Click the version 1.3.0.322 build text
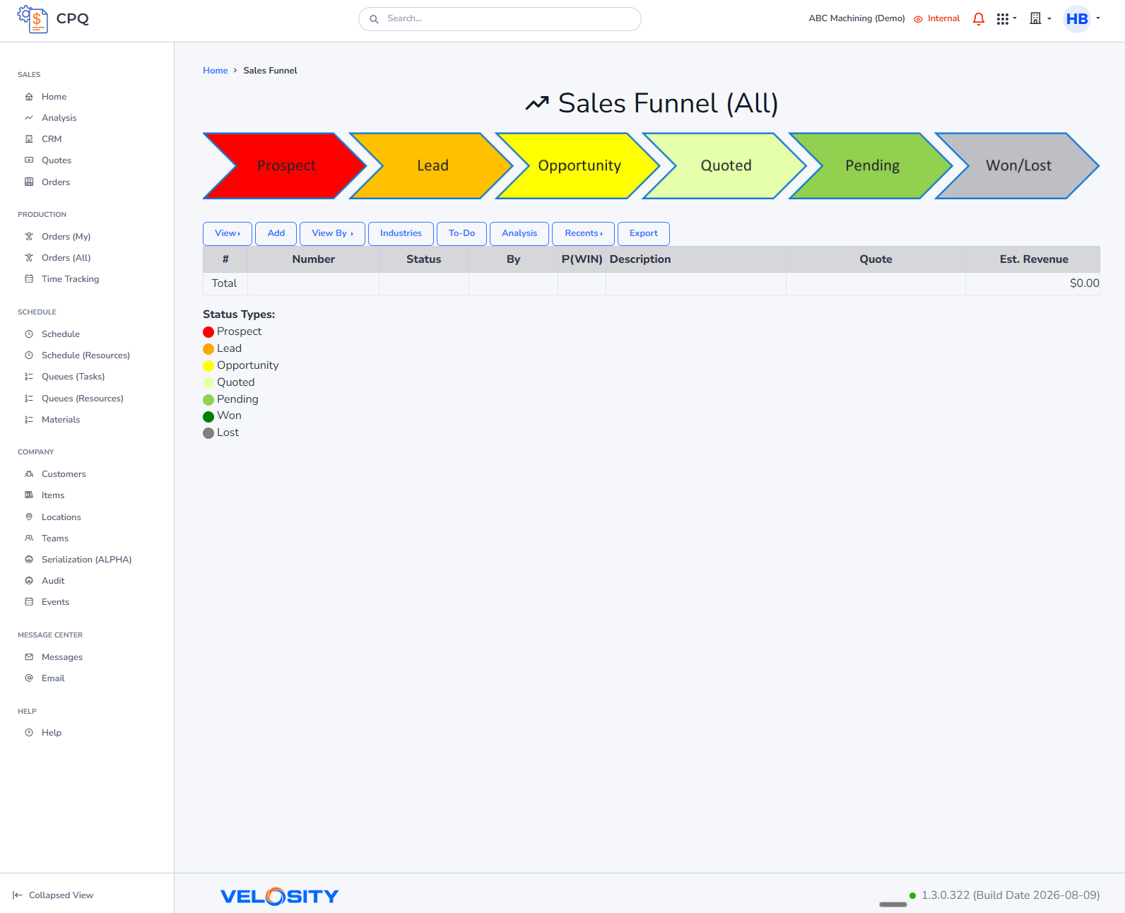The width and height of the screenshot is (1125, 913). click(x=1011, y=895)
